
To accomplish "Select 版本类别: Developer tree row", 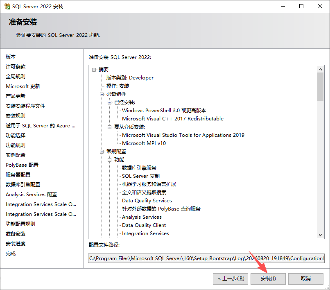I will 130,78.
